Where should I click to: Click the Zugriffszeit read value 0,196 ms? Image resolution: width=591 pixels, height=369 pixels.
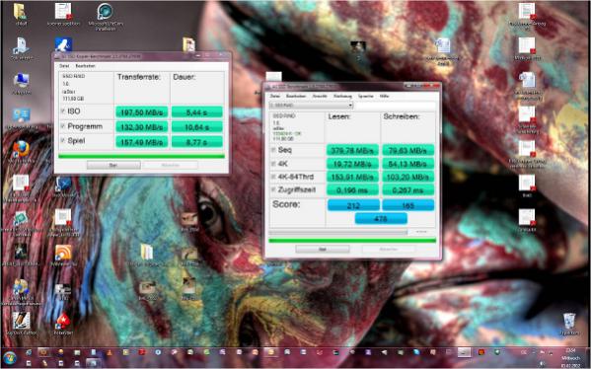(352, 190)
